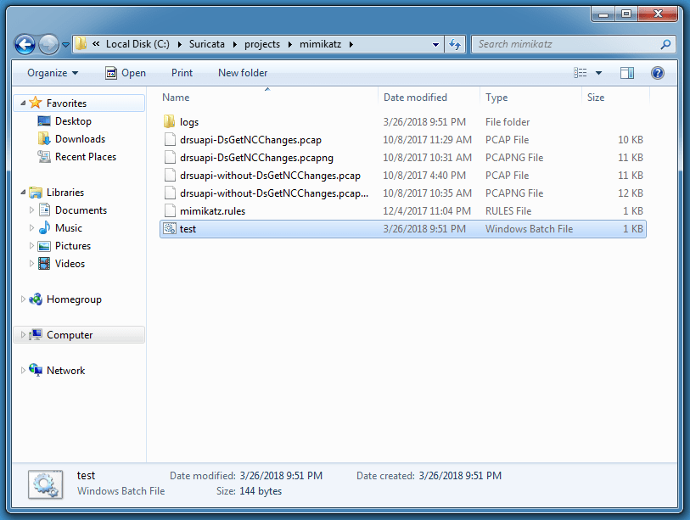Click the Refresh button beside address bar
The width and height of the screenshot is (690, 520).
click(x=455, y=44)
